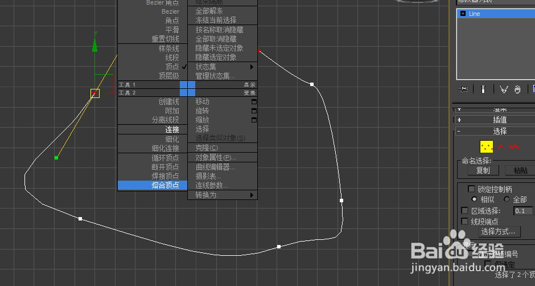Open 摄影表... from the menu
Screen dimensions: 535x286
223,176
